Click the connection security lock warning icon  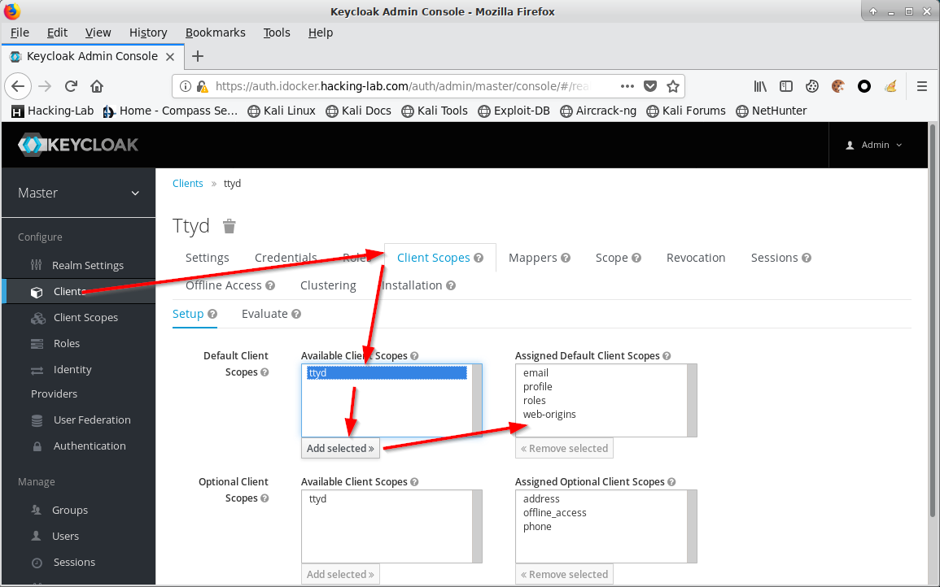(x=202, y=87)
